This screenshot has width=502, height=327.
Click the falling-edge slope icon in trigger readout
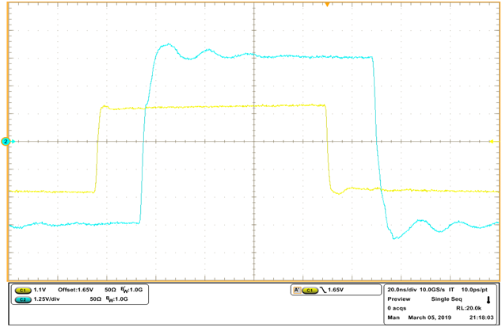pos(323,290)
